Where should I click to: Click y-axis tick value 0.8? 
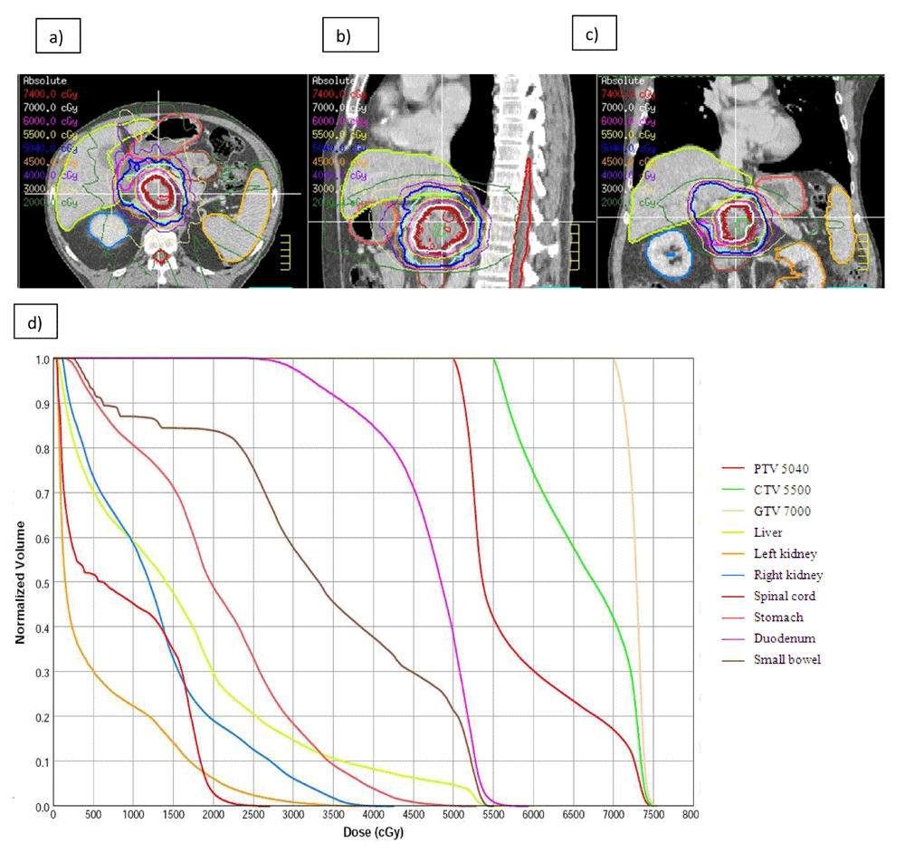point(43,449)
